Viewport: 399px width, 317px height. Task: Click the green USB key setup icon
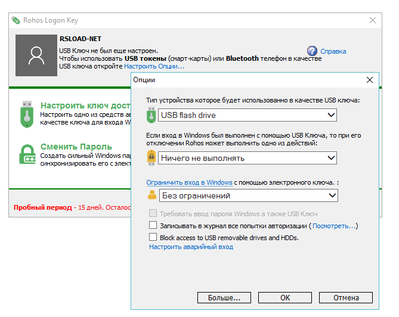[x=27, y=114]
